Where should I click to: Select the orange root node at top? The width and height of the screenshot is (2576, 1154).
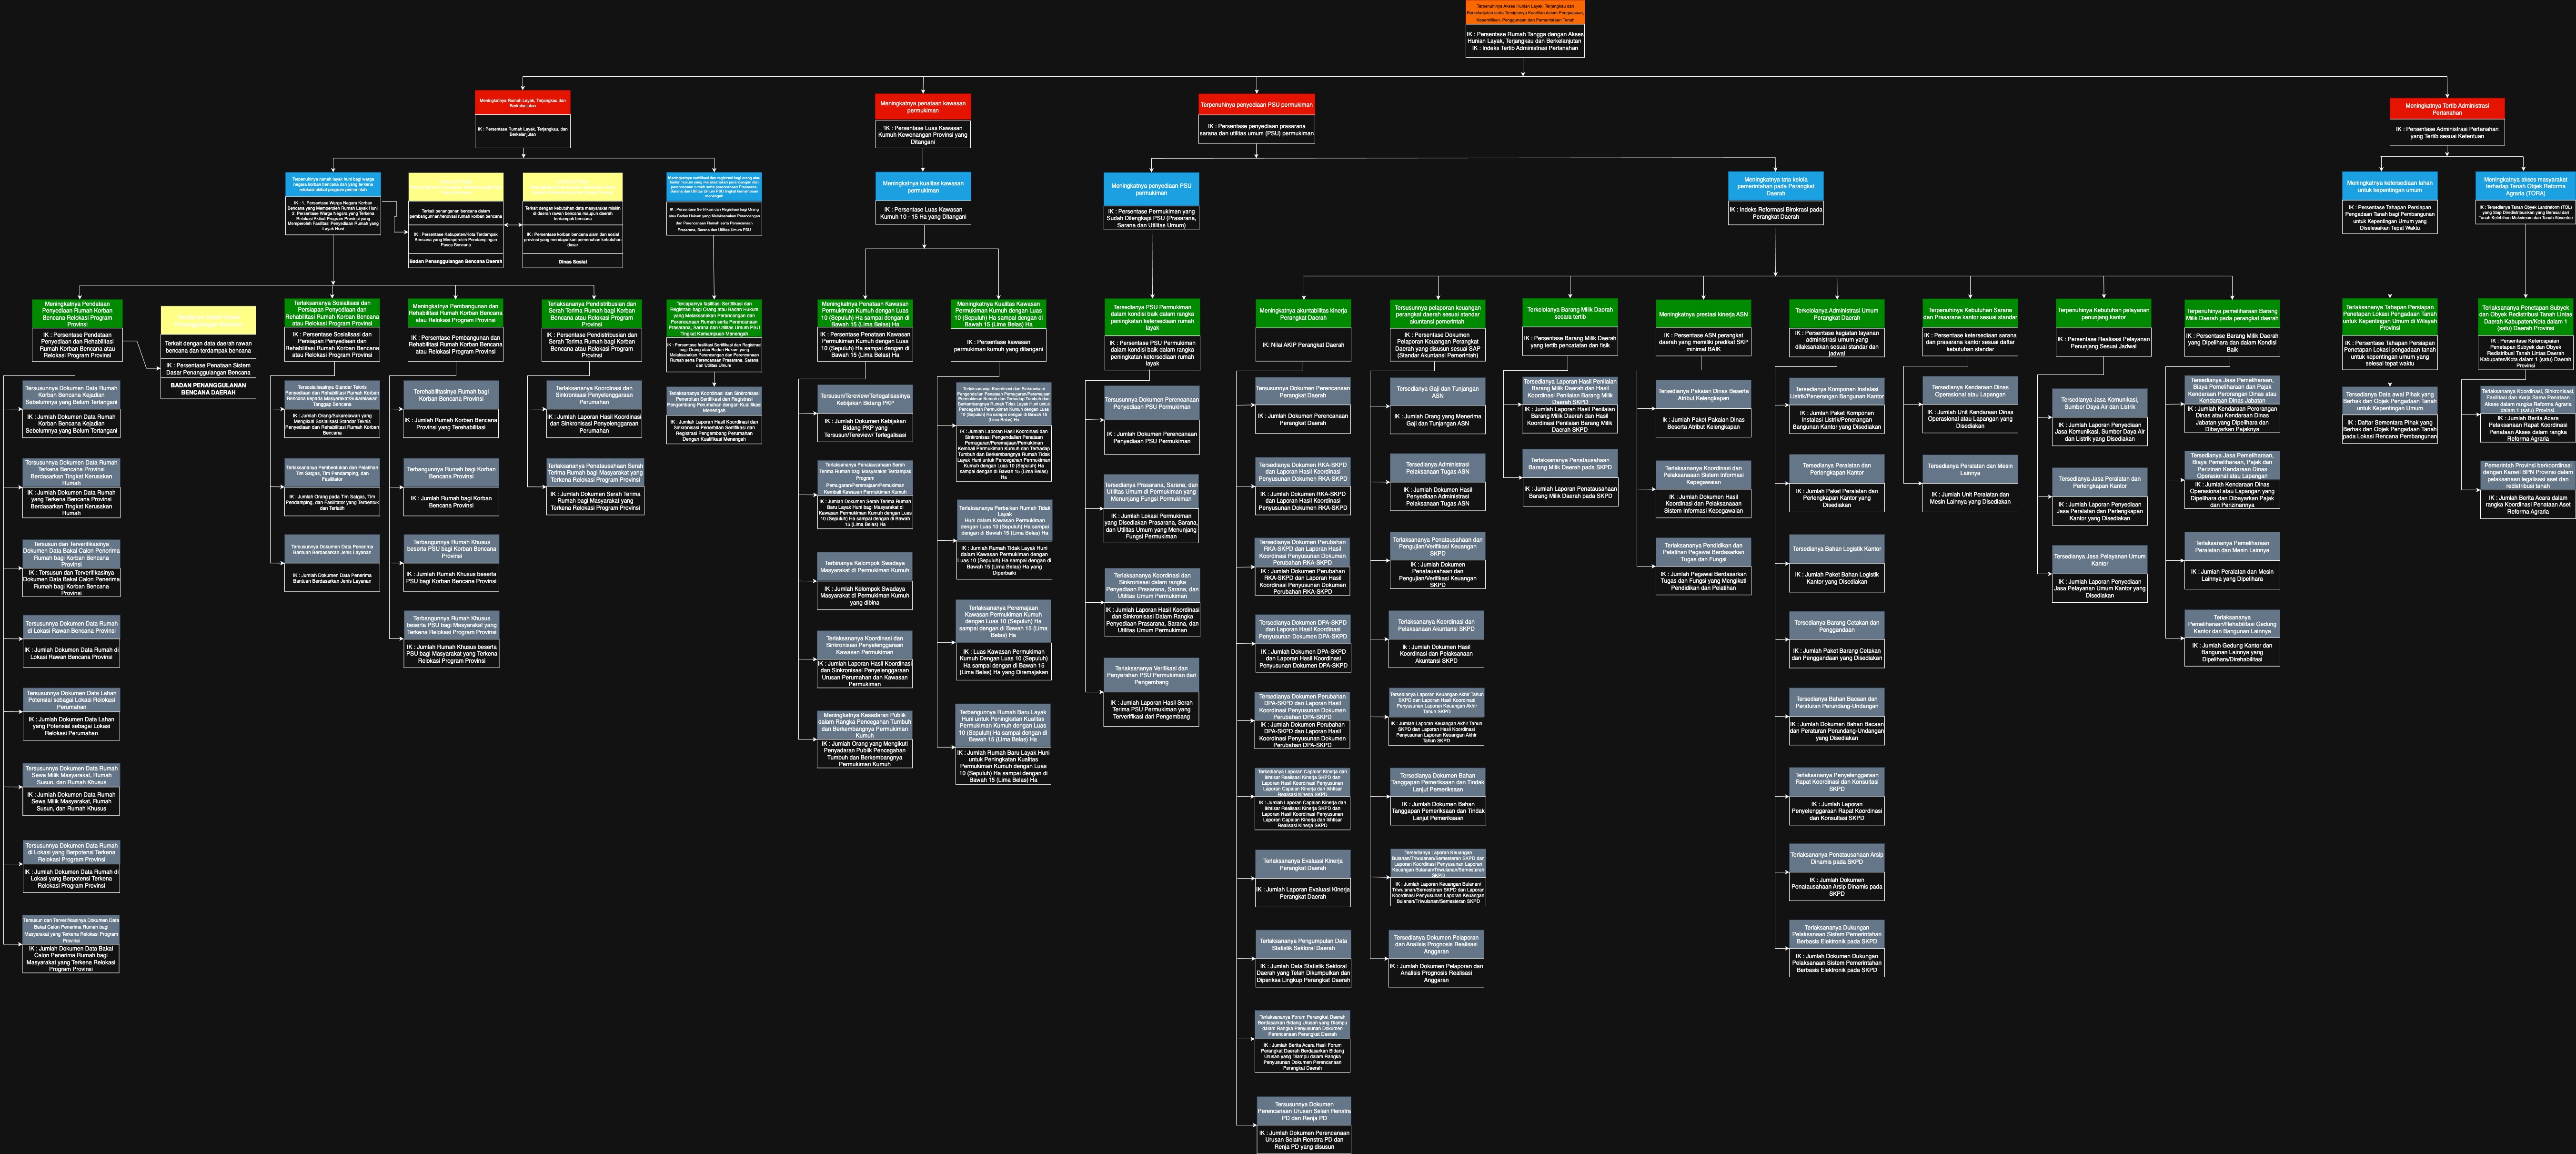pyautogui.click(x=1525, y=12)
